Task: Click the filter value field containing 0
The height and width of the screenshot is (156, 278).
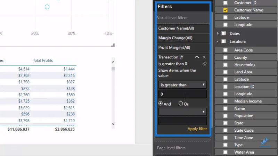Action: (182, 94)
